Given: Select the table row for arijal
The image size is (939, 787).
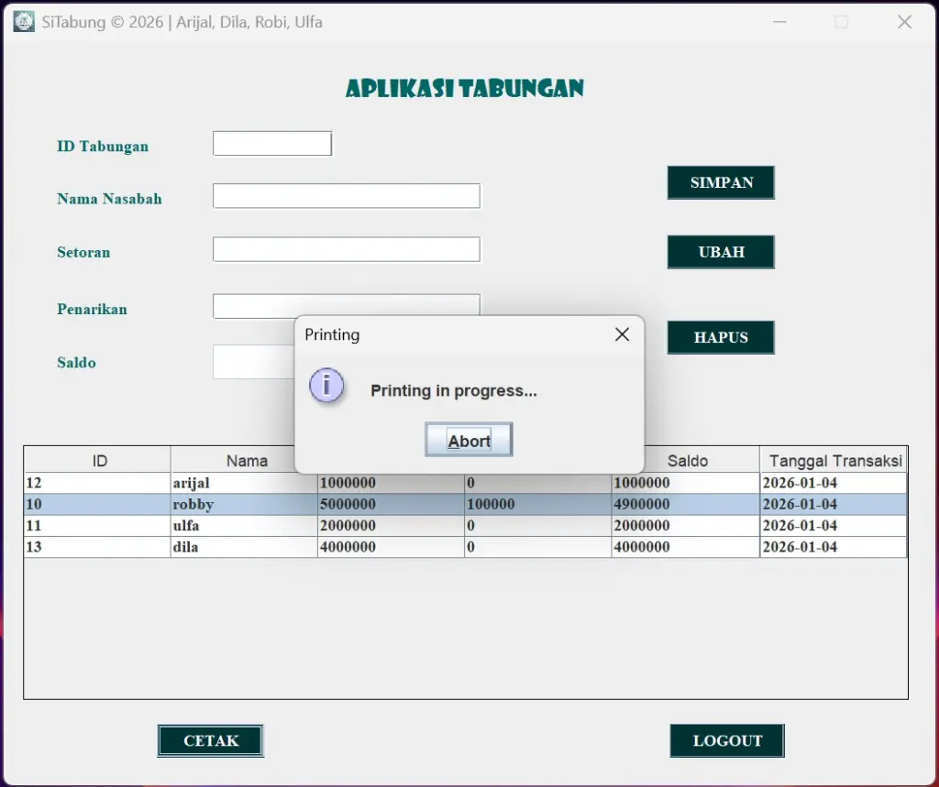Looking at the screenshot, I should pyautogui.click(x=229, y=483).
